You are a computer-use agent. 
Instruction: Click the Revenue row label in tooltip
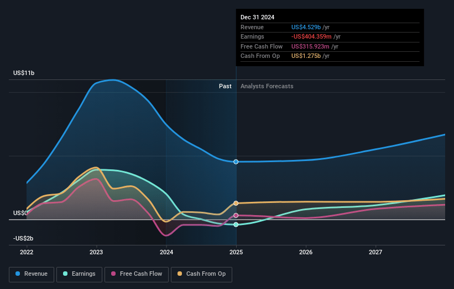pos(252,27)
